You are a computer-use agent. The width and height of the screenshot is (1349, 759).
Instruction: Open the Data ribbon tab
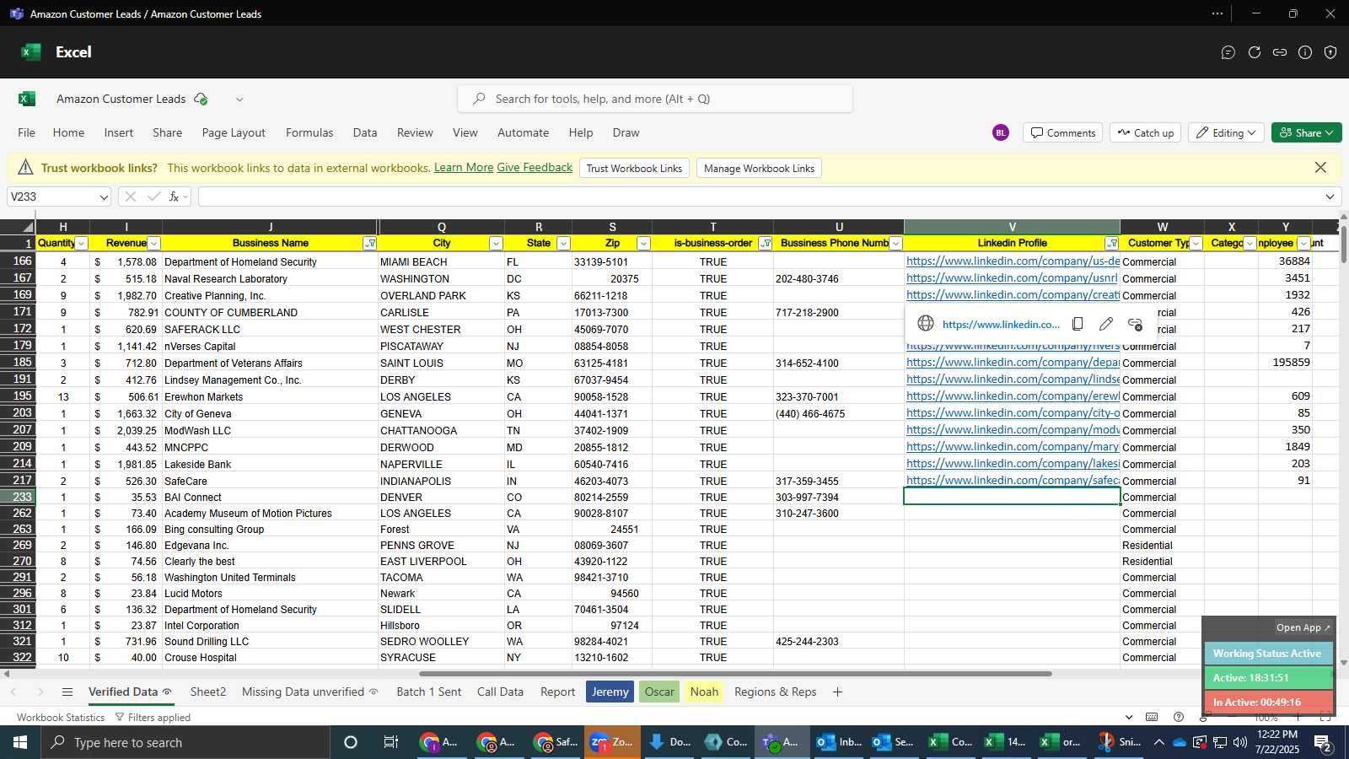[x=365, y=132]
